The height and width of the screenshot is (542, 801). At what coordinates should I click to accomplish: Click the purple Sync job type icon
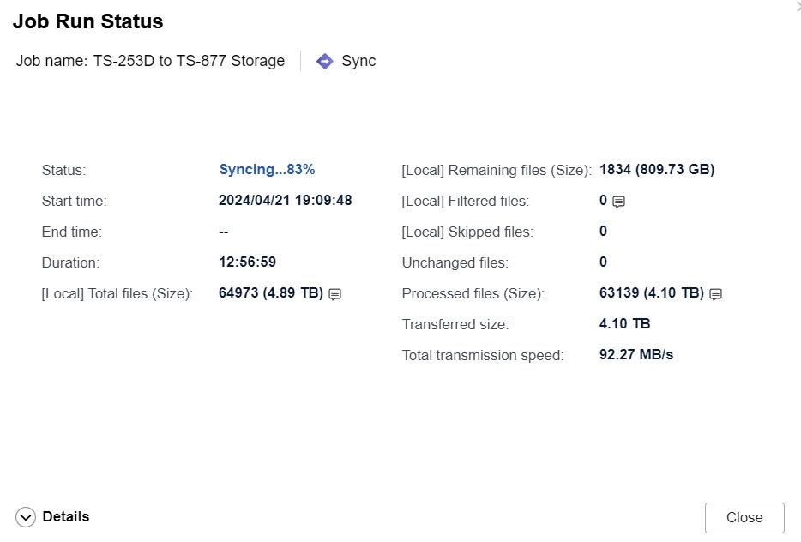point(324,61)
